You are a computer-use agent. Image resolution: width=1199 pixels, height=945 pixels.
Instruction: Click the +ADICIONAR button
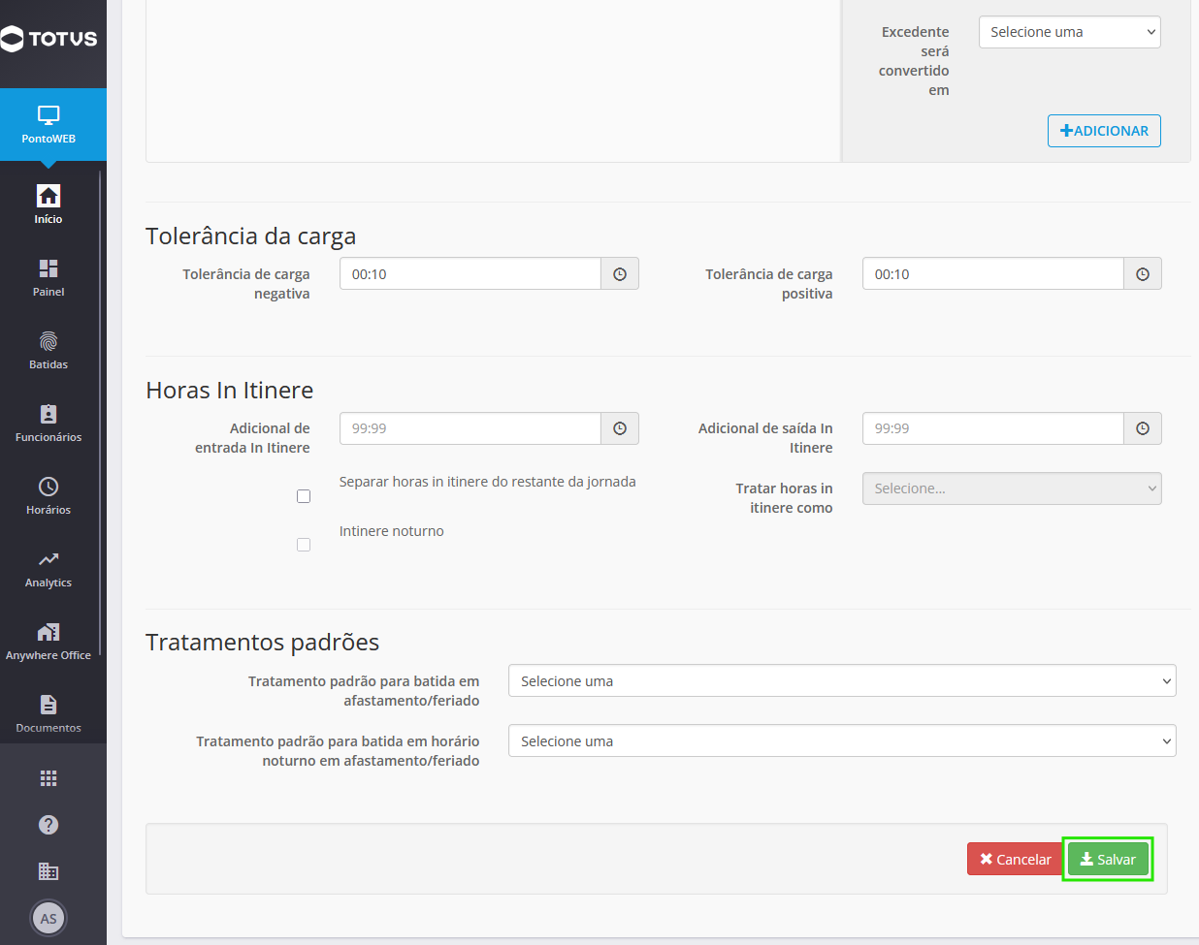tap(1104, 131)
